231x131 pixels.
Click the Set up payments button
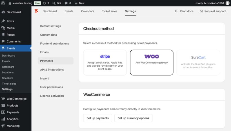point(97,118)
